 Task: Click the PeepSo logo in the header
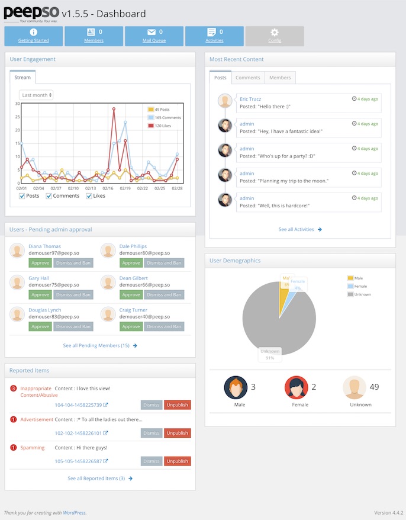(31, 14)
